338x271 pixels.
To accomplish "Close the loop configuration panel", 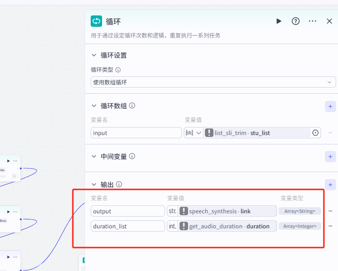I will click(330, 21).
